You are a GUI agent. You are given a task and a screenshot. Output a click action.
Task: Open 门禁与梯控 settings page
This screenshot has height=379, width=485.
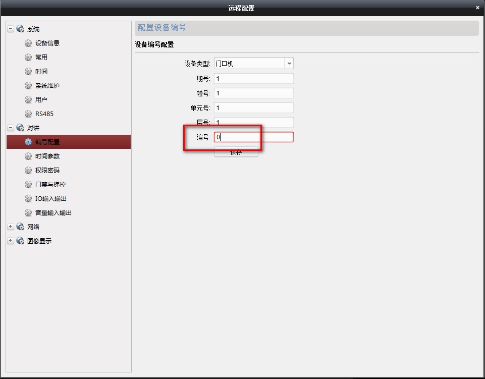tap(50, 185)
